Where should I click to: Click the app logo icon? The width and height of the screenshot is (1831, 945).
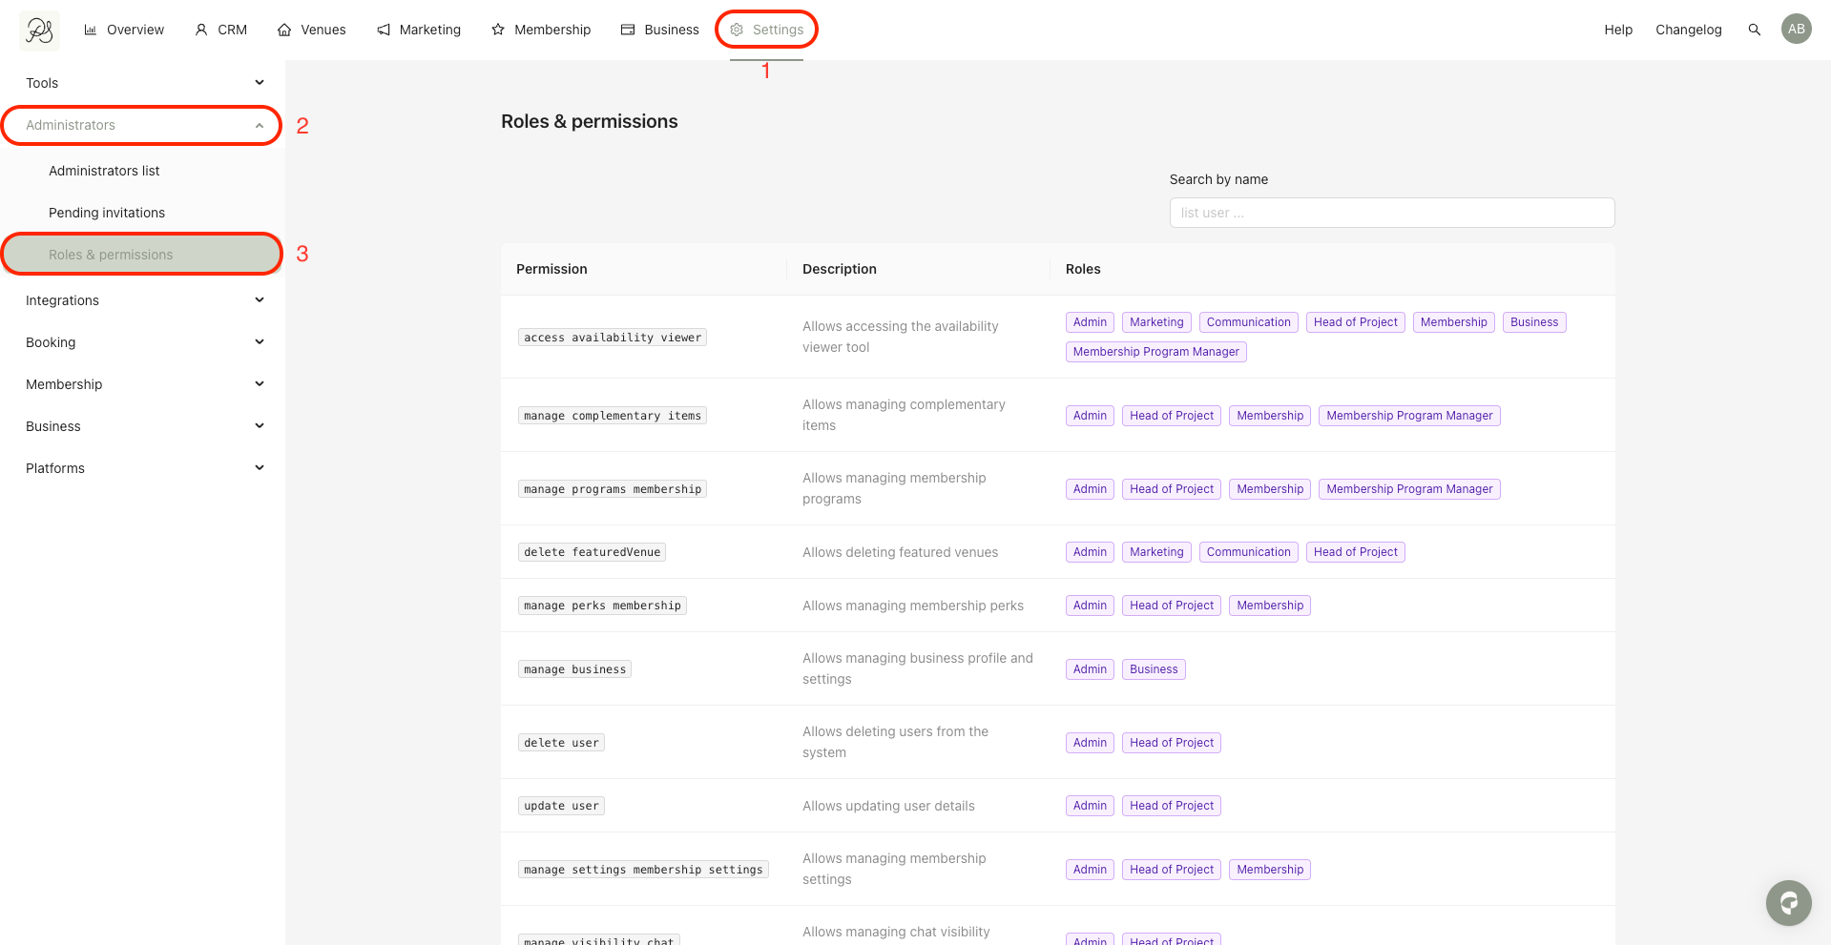pyautogui.click(x=39, y=31)
